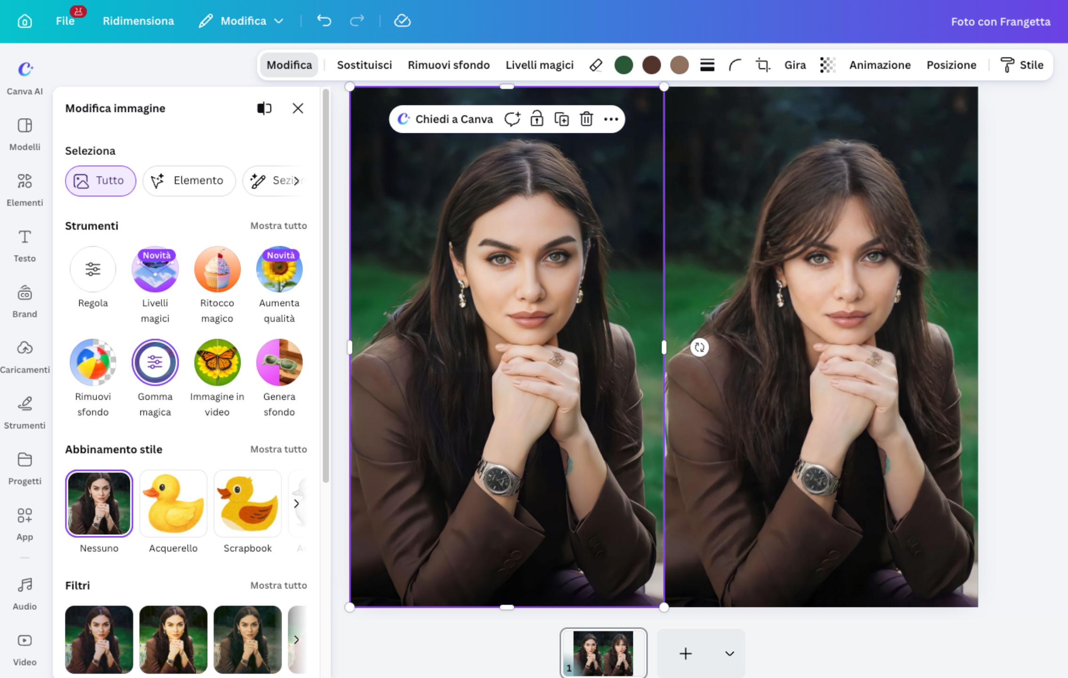Expand add page options chevron

coord(729,654)
